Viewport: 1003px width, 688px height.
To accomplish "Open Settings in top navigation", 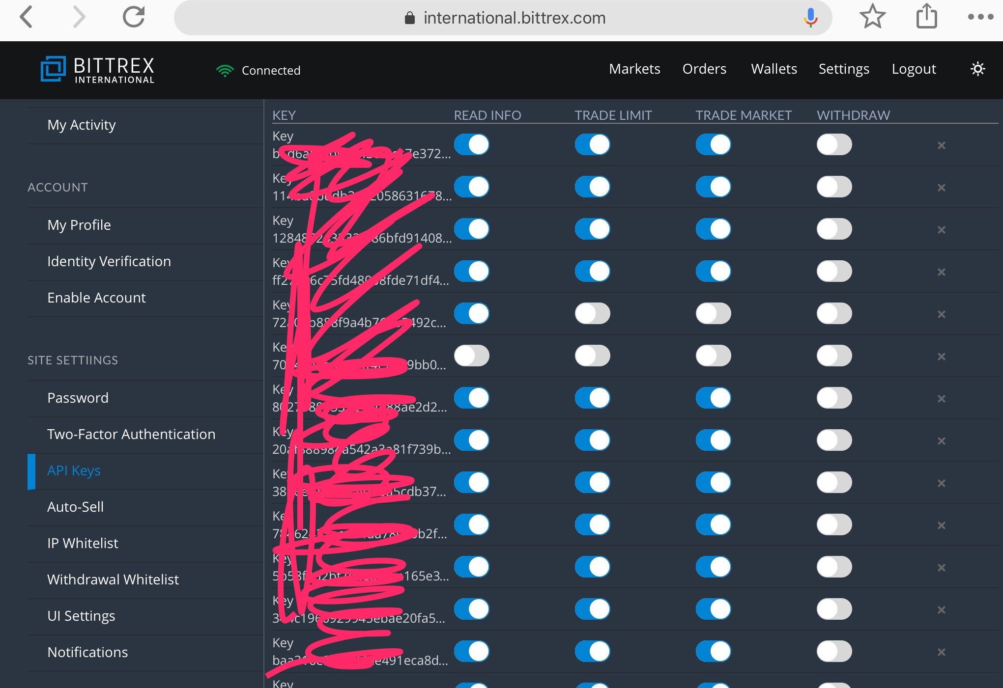I will coord(844,69).
